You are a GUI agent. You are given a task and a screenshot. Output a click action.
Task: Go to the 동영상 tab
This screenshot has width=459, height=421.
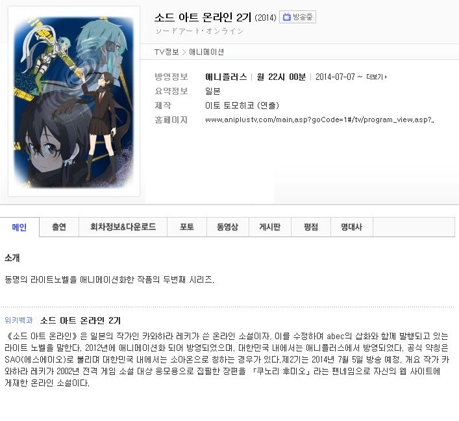coord(227,227)
